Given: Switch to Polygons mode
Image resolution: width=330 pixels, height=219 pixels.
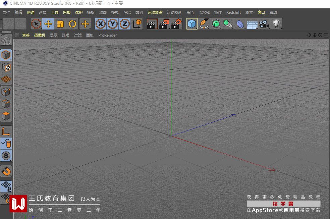Looking at the screenshot, I should [6, 116].
